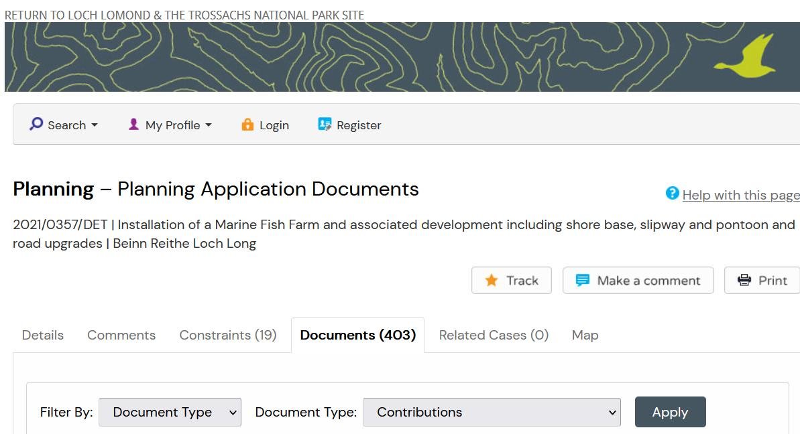Viewport: 800px width, 434px height.
Task: Click the printer icon
Action: (744, 281)
